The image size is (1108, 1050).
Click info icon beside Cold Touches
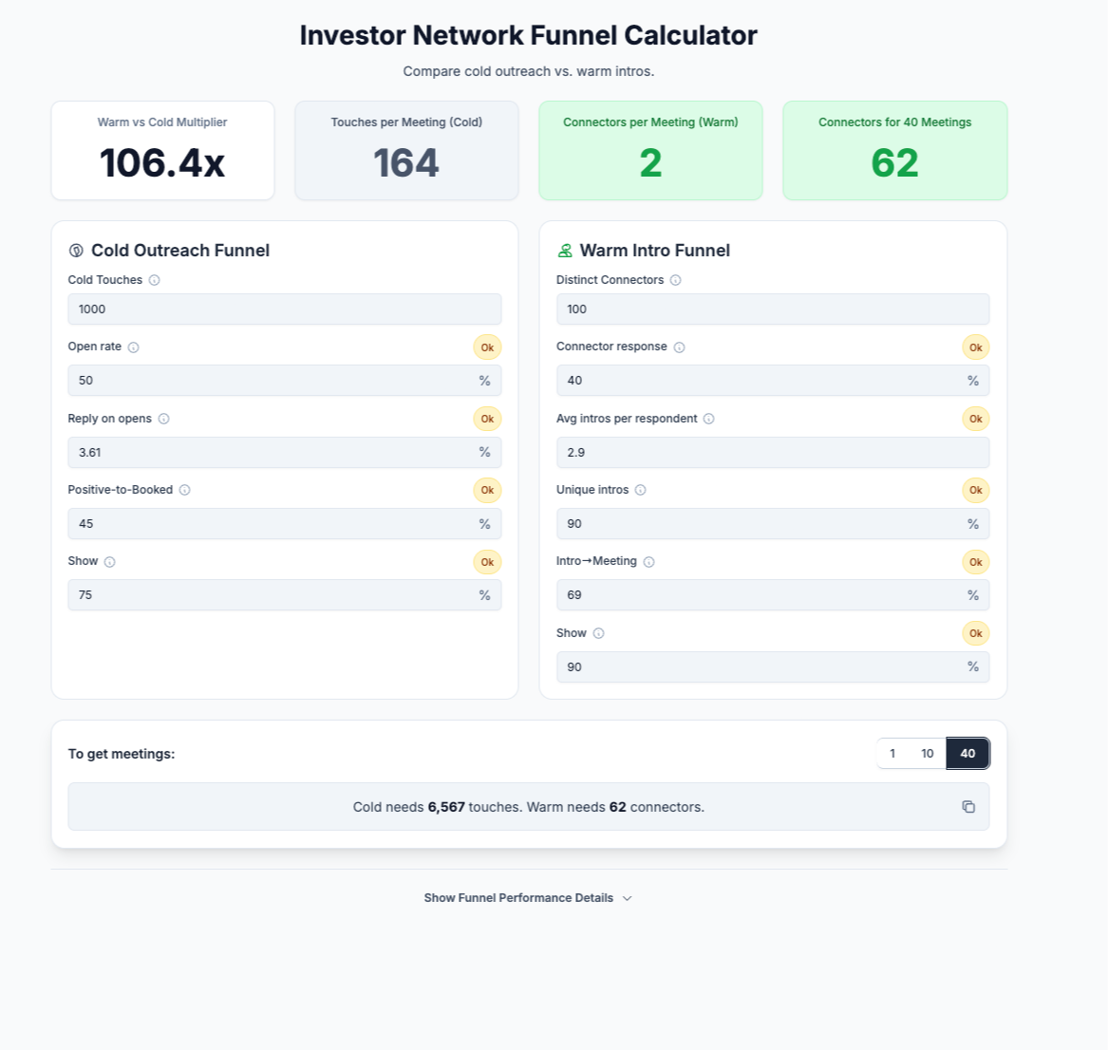coord(155,280)
